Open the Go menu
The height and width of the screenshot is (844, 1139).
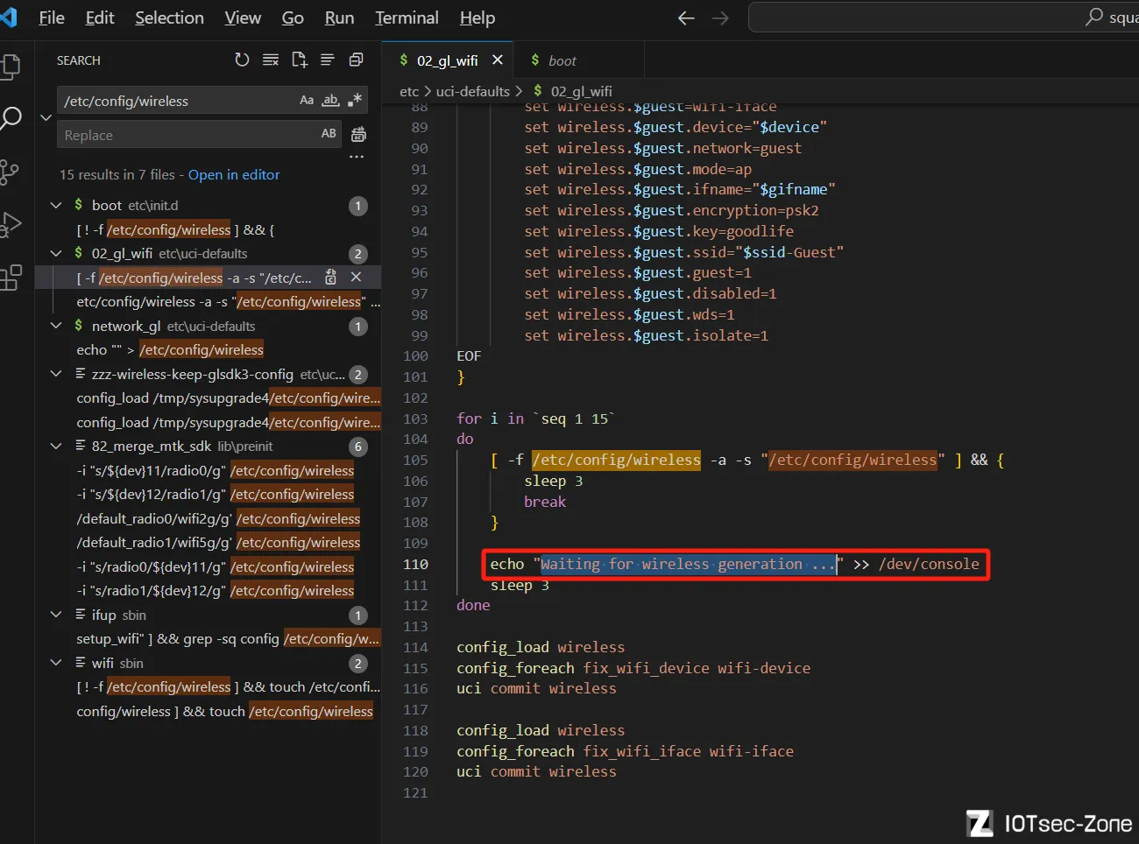(293, 18)
